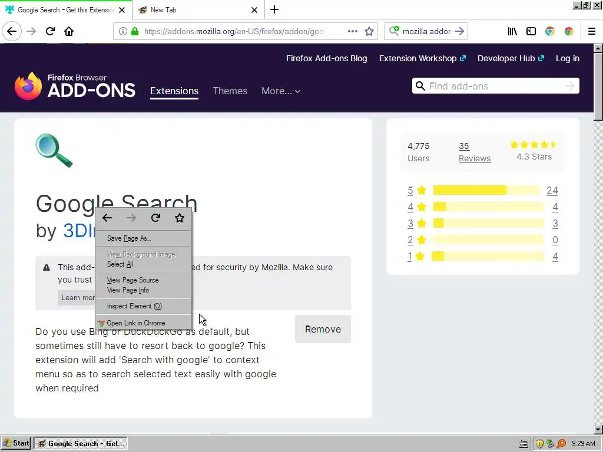
Task: Filter by 5 star reviews bar
Action: (x=486, y=190)
